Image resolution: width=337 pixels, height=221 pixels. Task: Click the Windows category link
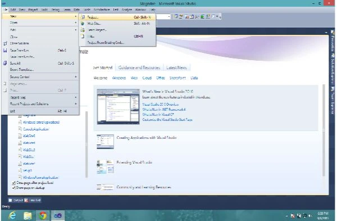119,78
